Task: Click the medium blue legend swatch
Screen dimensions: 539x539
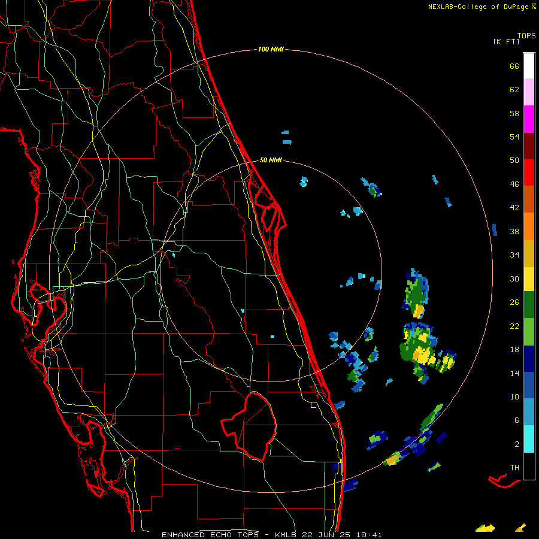Action: [x=529, y=385]
